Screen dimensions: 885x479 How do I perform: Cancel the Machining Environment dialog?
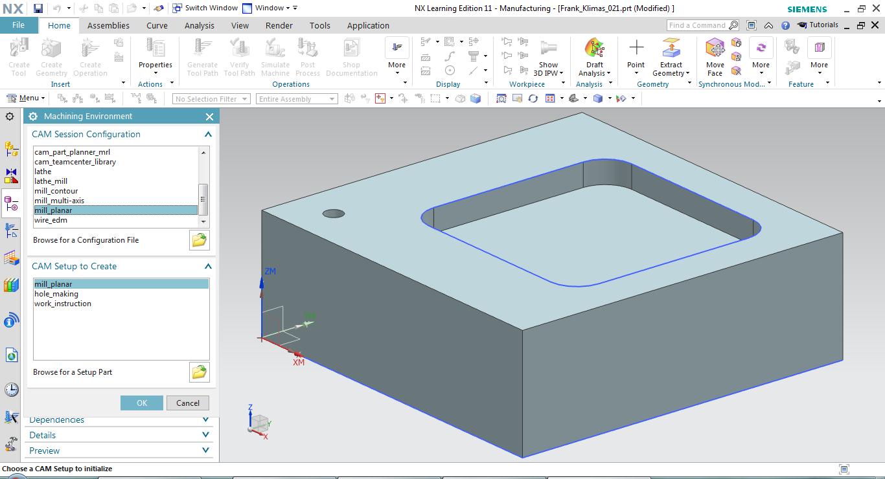(x=188, y=403)
